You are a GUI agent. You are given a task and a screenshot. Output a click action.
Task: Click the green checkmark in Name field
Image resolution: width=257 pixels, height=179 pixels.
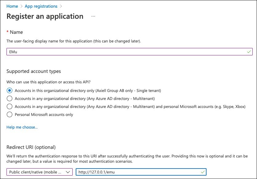pos(249,52)
